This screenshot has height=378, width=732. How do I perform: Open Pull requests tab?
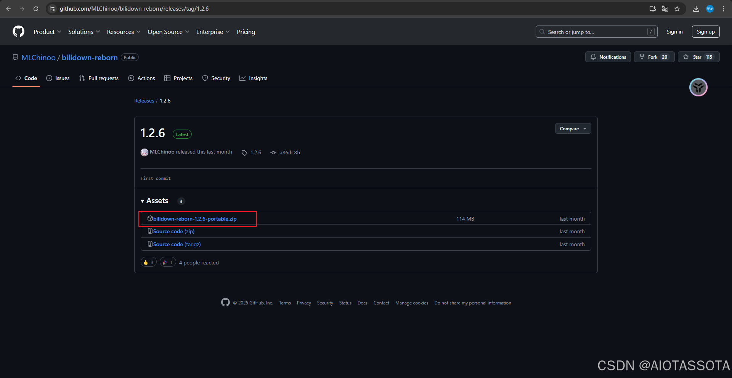coord(99,78)
